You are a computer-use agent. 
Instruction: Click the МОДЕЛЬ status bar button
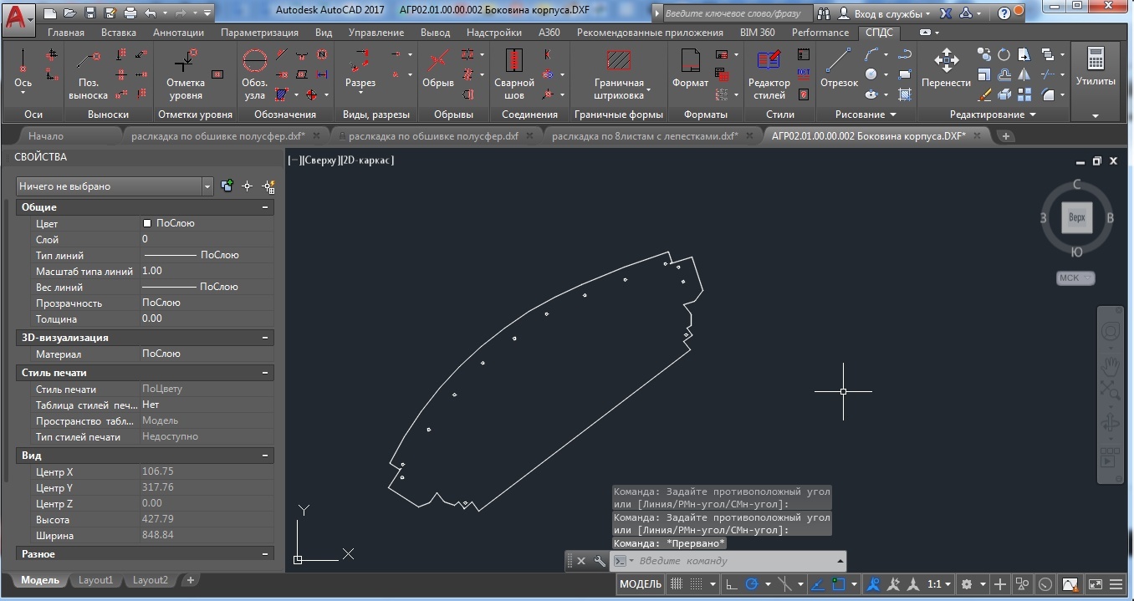click(640, 584)
